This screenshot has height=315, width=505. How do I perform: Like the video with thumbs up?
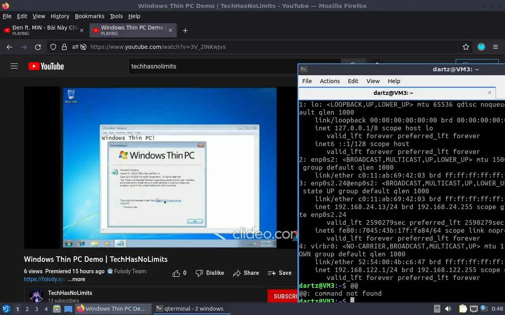pyautogui.click(x=180, y=273)
